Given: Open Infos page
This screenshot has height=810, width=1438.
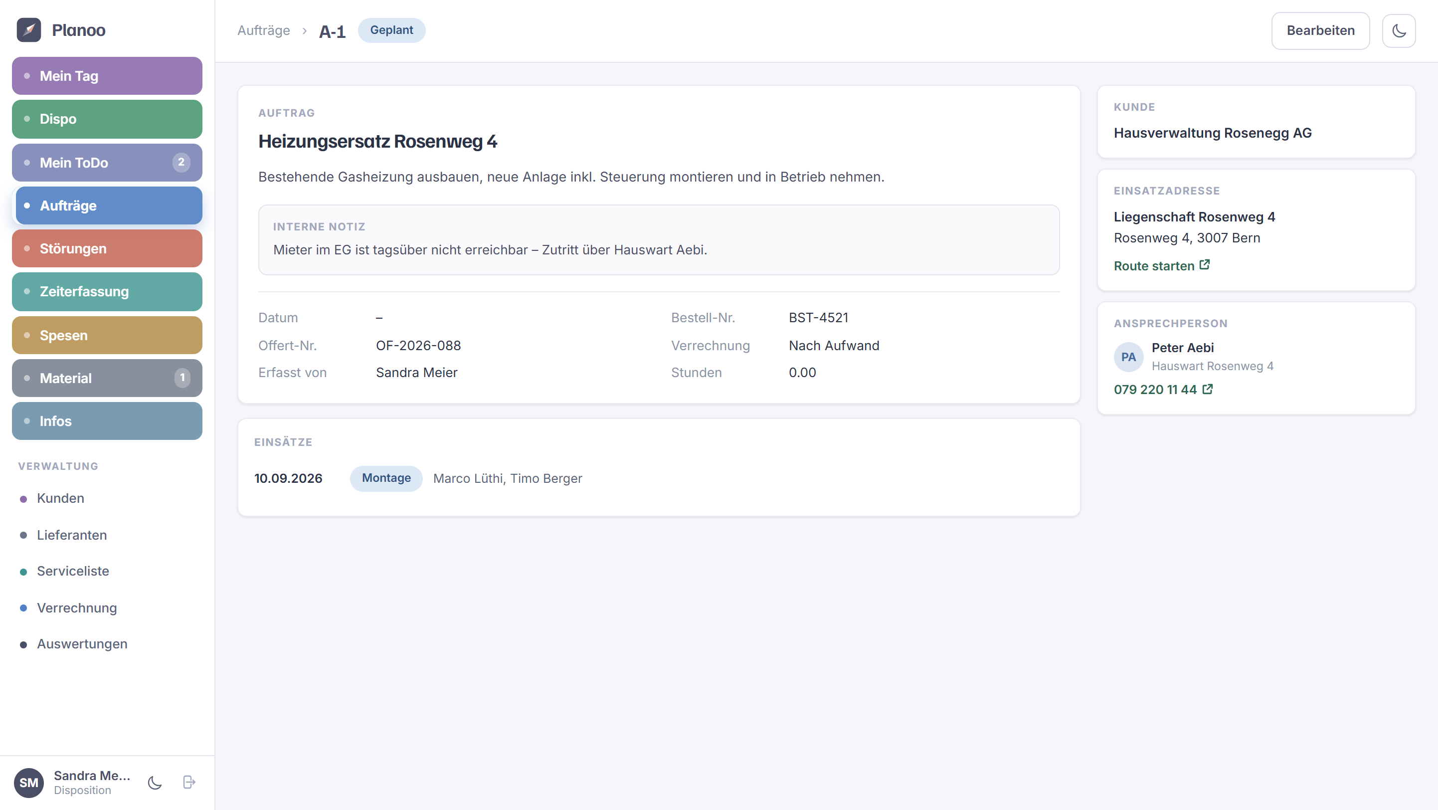Looking at the screenshot, I should tap(107, 421).
